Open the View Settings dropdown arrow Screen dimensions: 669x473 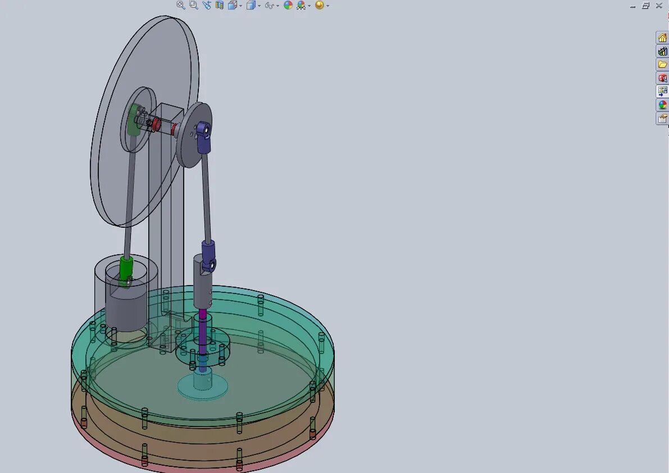click(327, 6)
